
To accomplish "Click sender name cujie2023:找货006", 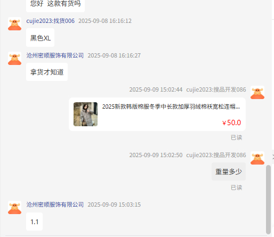I will click(x=51, y=21).
